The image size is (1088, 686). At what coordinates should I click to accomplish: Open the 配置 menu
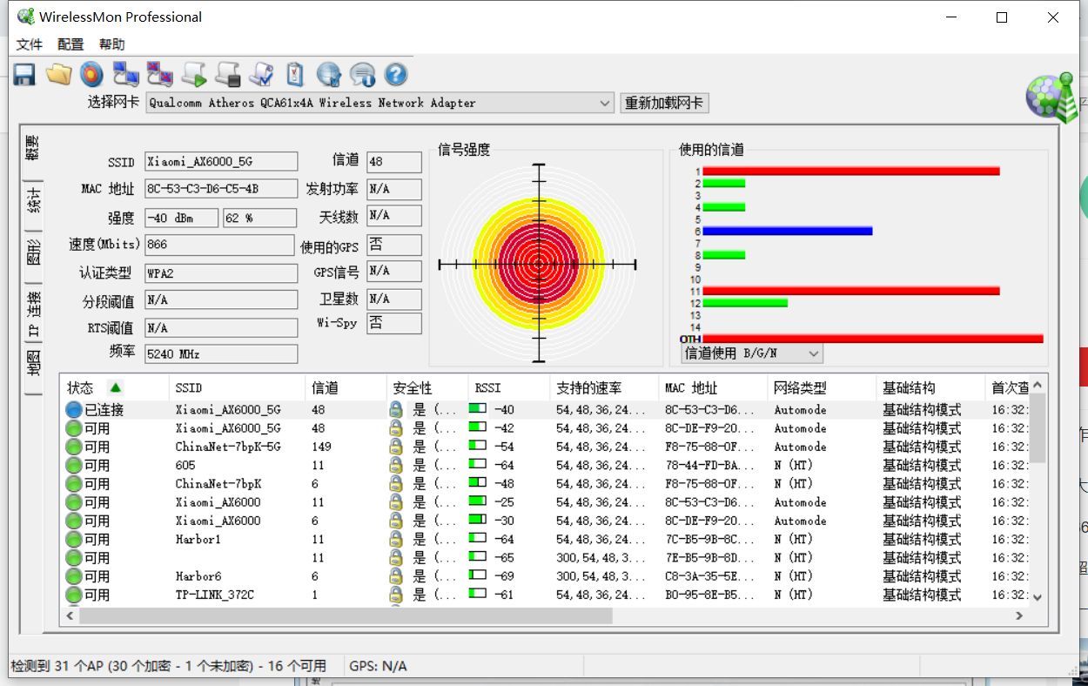click(71, 44)
